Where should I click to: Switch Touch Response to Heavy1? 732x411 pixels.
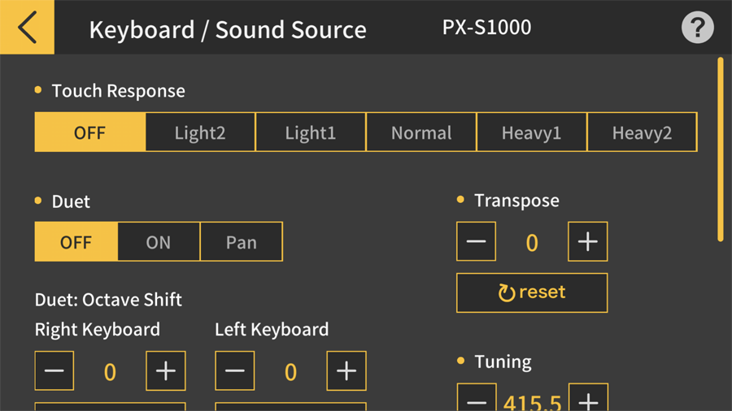click(x=532, y=132)
